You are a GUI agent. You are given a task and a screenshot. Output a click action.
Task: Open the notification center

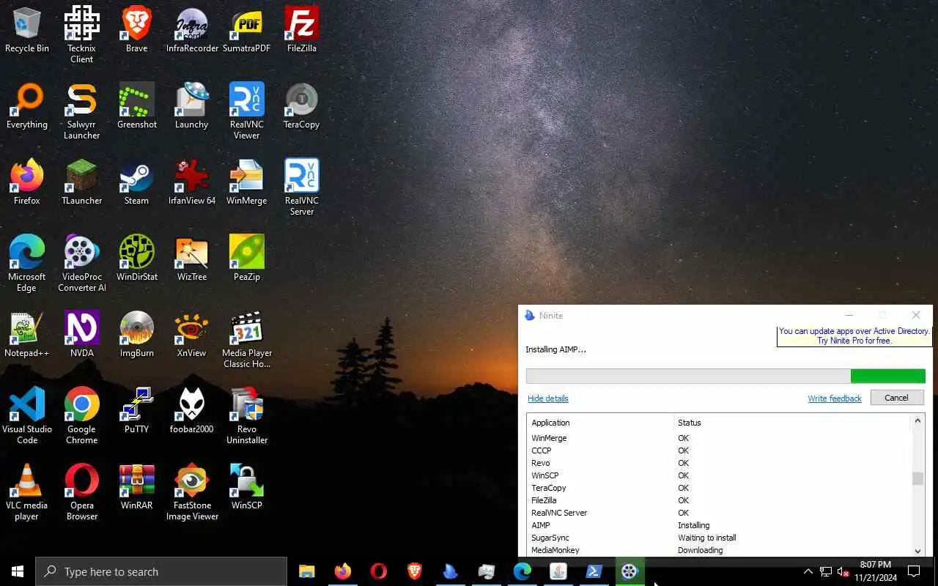(x=914, y=571)
